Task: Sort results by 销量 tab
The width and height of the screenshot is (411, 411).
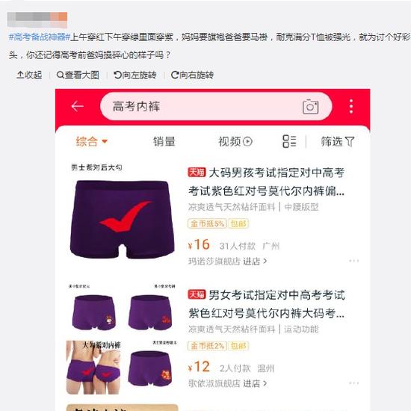Action: point(164,141)
